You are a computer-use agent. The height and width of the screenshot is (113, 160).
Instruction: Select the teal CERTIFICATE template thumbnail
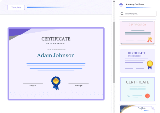(138, 89)
